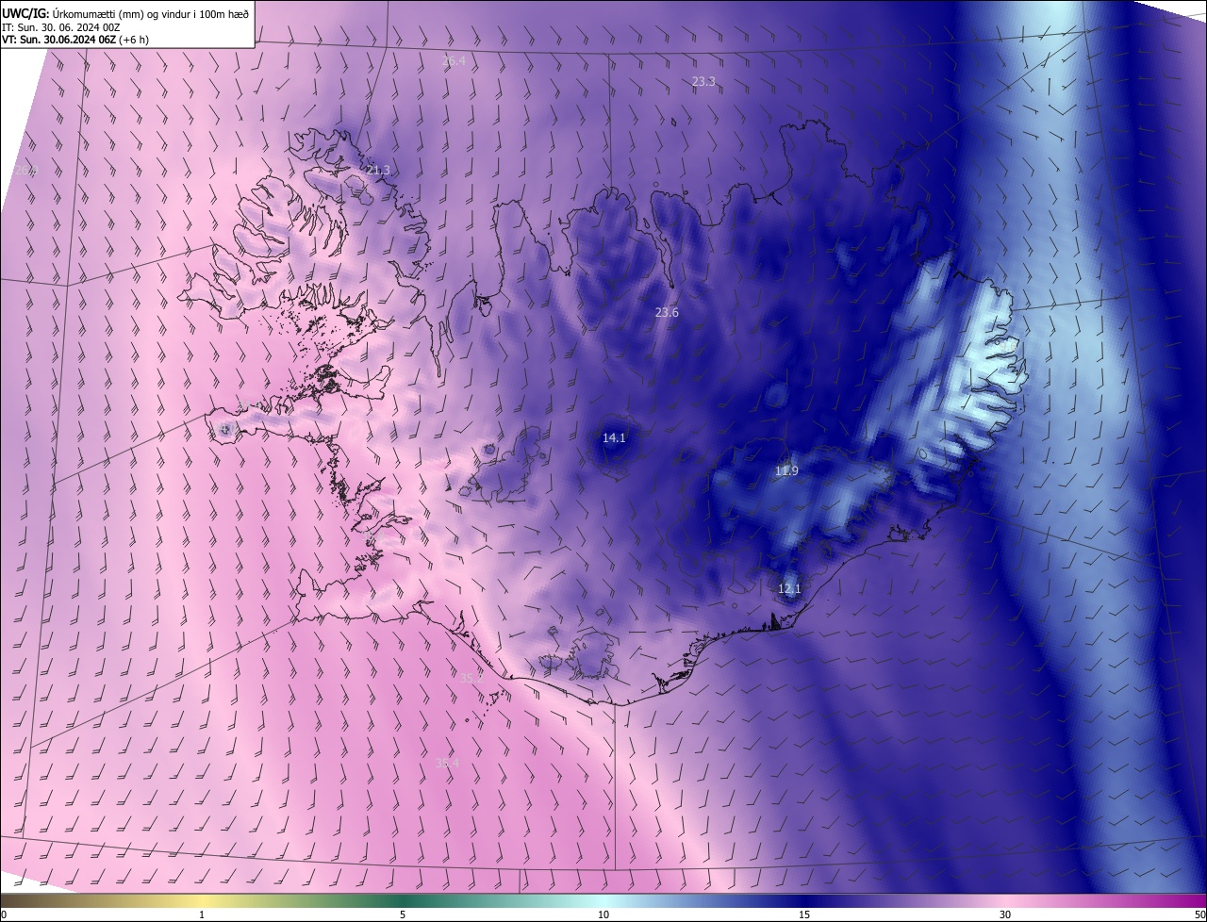Click the 12.1 value label on the map
This screenshot has height=922, width=1207.
(x=789, y=588)
